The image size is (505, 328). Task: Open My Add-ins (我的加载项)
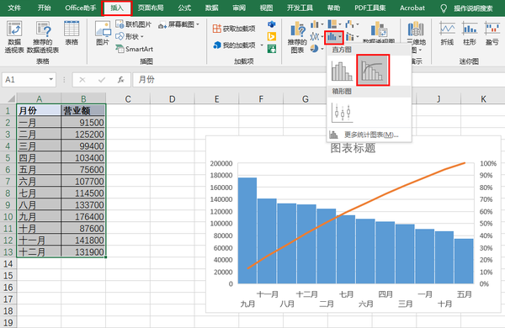[235, 45]
